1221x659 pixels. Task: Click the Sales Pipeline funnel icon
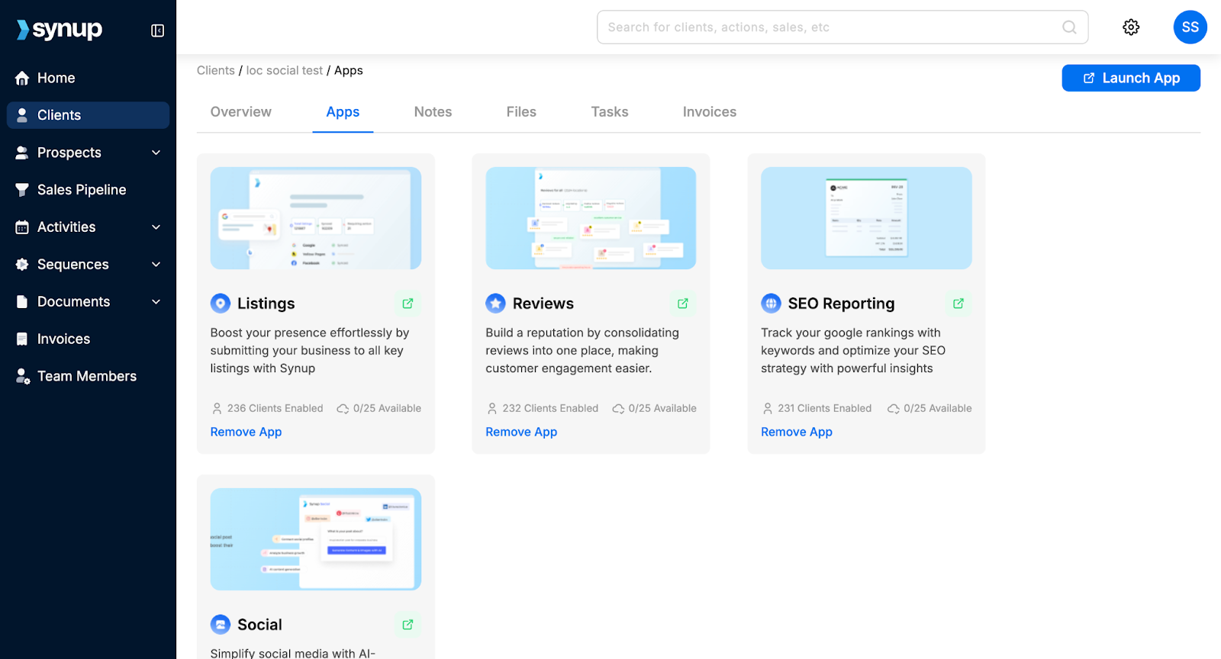tap(22, 190)
